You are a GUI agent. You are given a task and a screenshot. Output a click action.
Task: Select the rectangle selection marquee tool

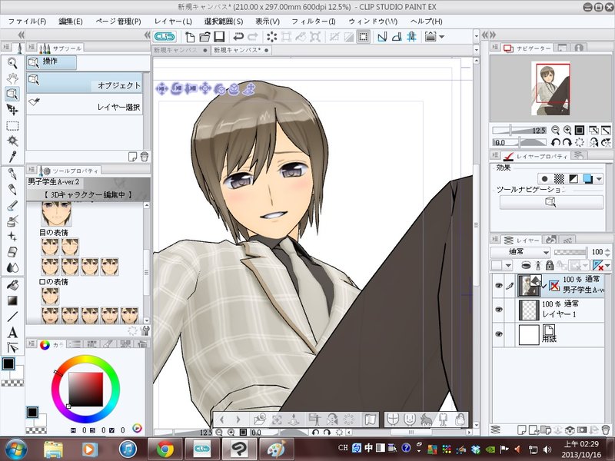[12, 126]
